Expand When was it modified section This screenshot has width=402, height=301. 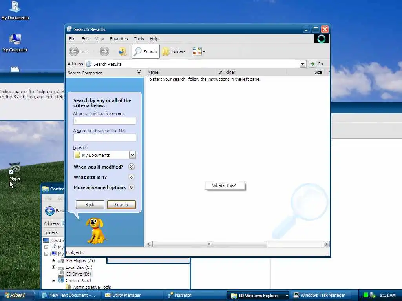(x=131, y=167)
